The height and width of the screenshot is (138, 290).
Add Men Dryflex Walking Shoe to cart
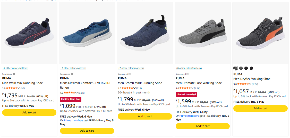pos(260,108)
